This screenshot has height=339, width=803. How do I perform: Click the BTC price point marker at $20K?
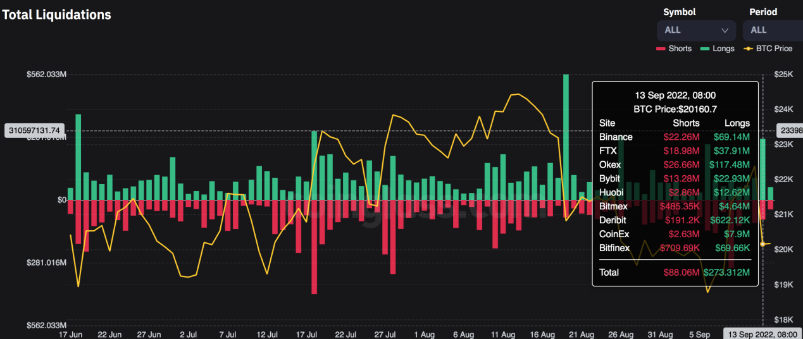[763, 243]
